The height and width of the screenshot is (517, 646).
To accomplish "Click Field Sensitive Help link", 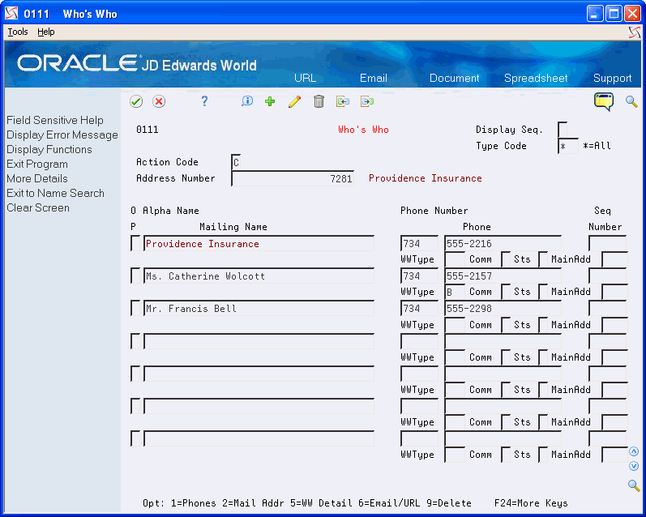I will click(55, 120).
